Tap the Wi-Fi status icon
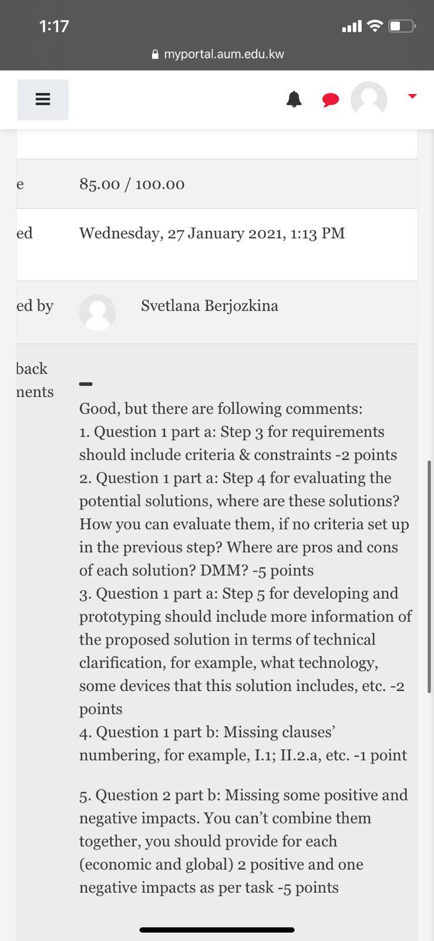The height and width of the screenshot is (941, 434). [374, 26]
